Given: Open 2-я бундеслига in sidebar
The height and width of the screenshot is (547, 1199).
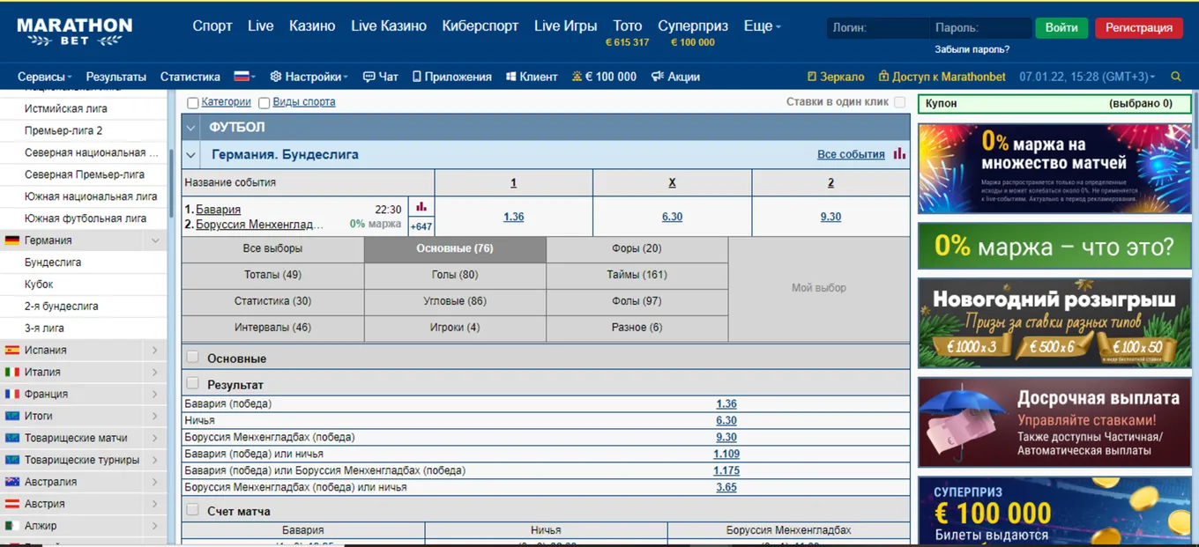Looking at the screenshot, I should [61, 307].
